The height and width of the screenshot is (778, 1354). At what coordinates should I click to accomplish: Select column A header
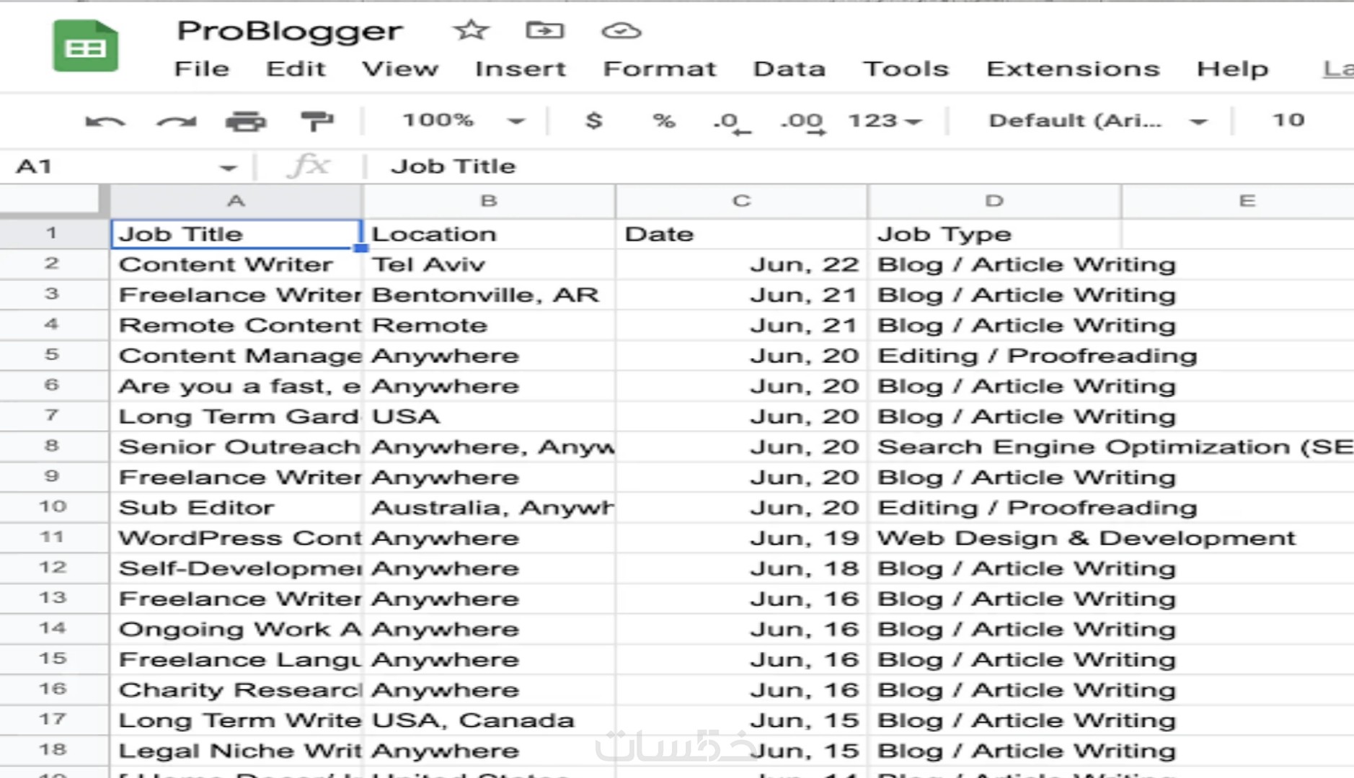click(236, 201)
